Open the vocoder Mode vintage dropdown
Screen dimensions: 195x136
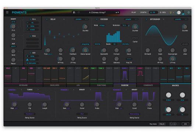point(102,25)
